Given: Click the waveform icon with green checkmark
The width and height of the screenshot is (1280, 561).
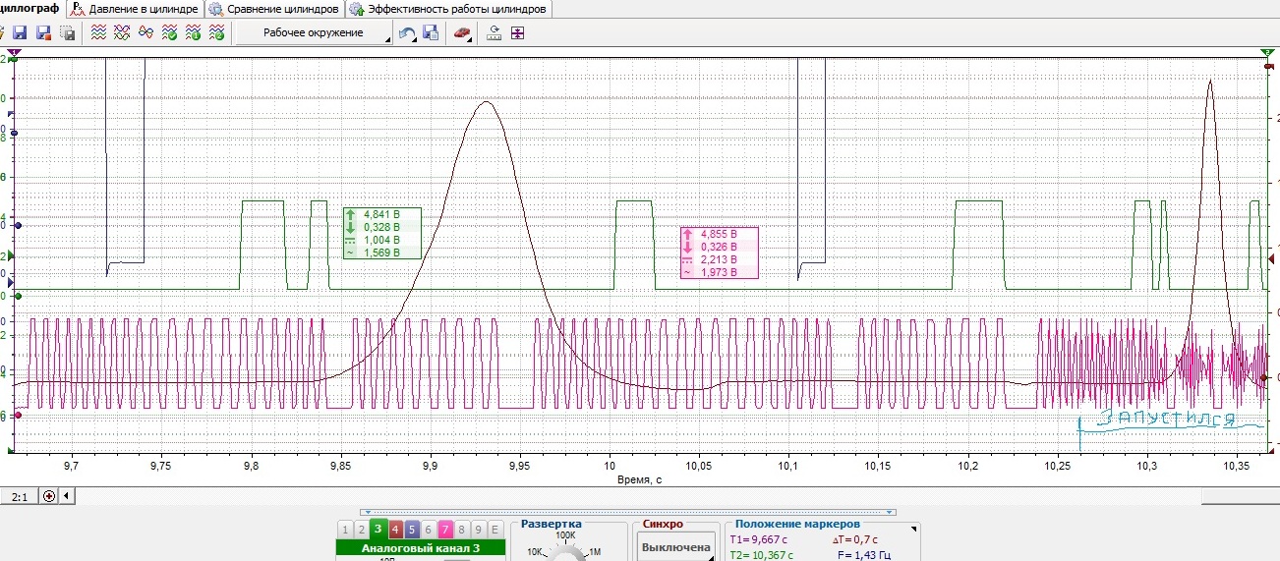Looking at the screenshot, I should pos(169,33).
